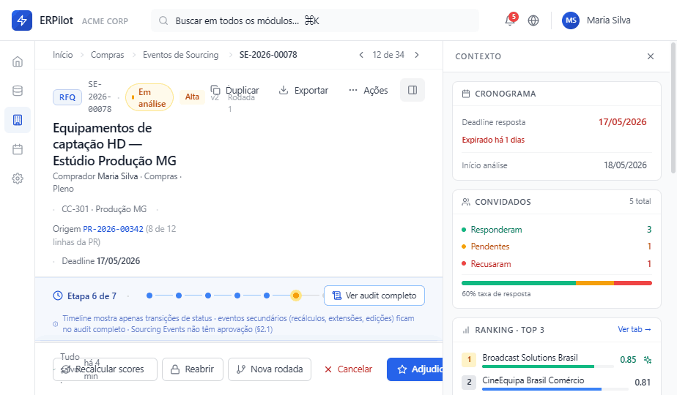Navigate to Compras breadcrumb
Viewport: 677px width, 395px height.
coord(107,55)
